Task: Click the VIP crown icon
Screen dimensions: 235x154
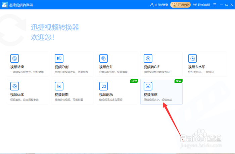Action: 175,5
